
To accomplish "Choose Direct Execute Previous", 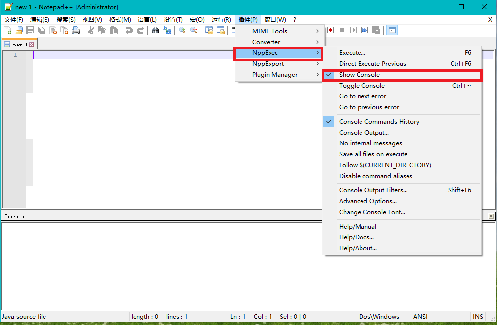I will 402,64.
